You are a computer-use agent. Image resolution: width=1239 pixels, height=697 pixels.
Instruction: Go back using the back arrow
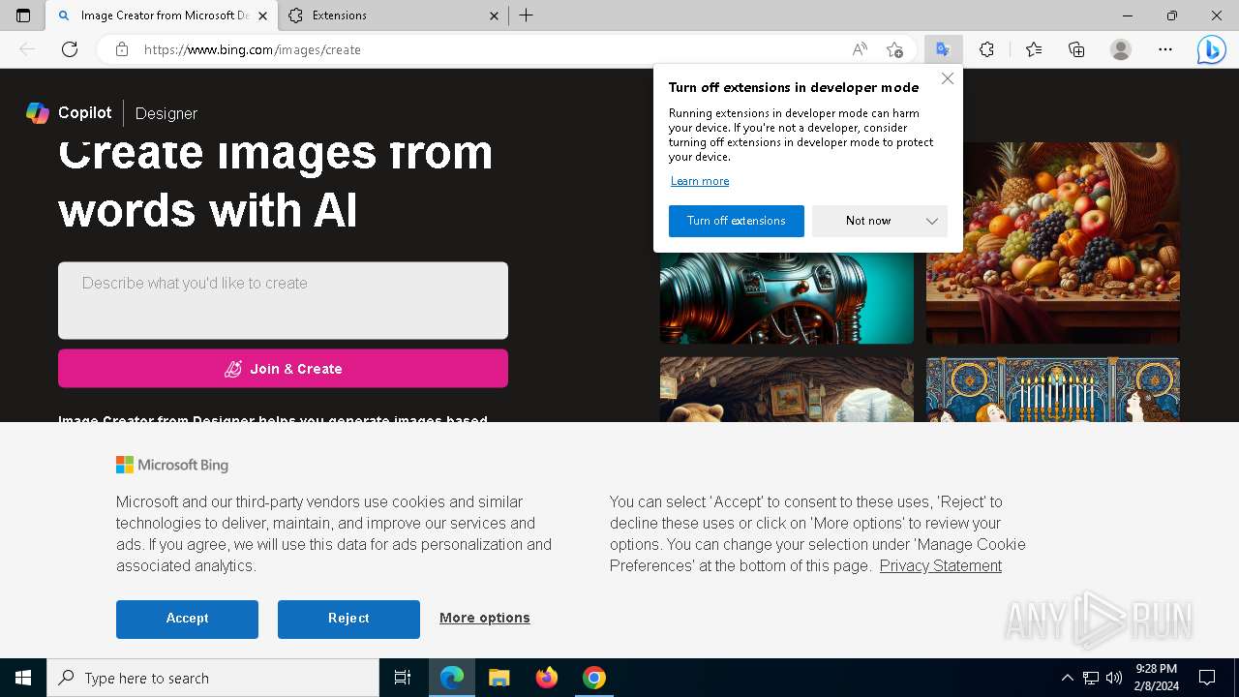(27, 49)
